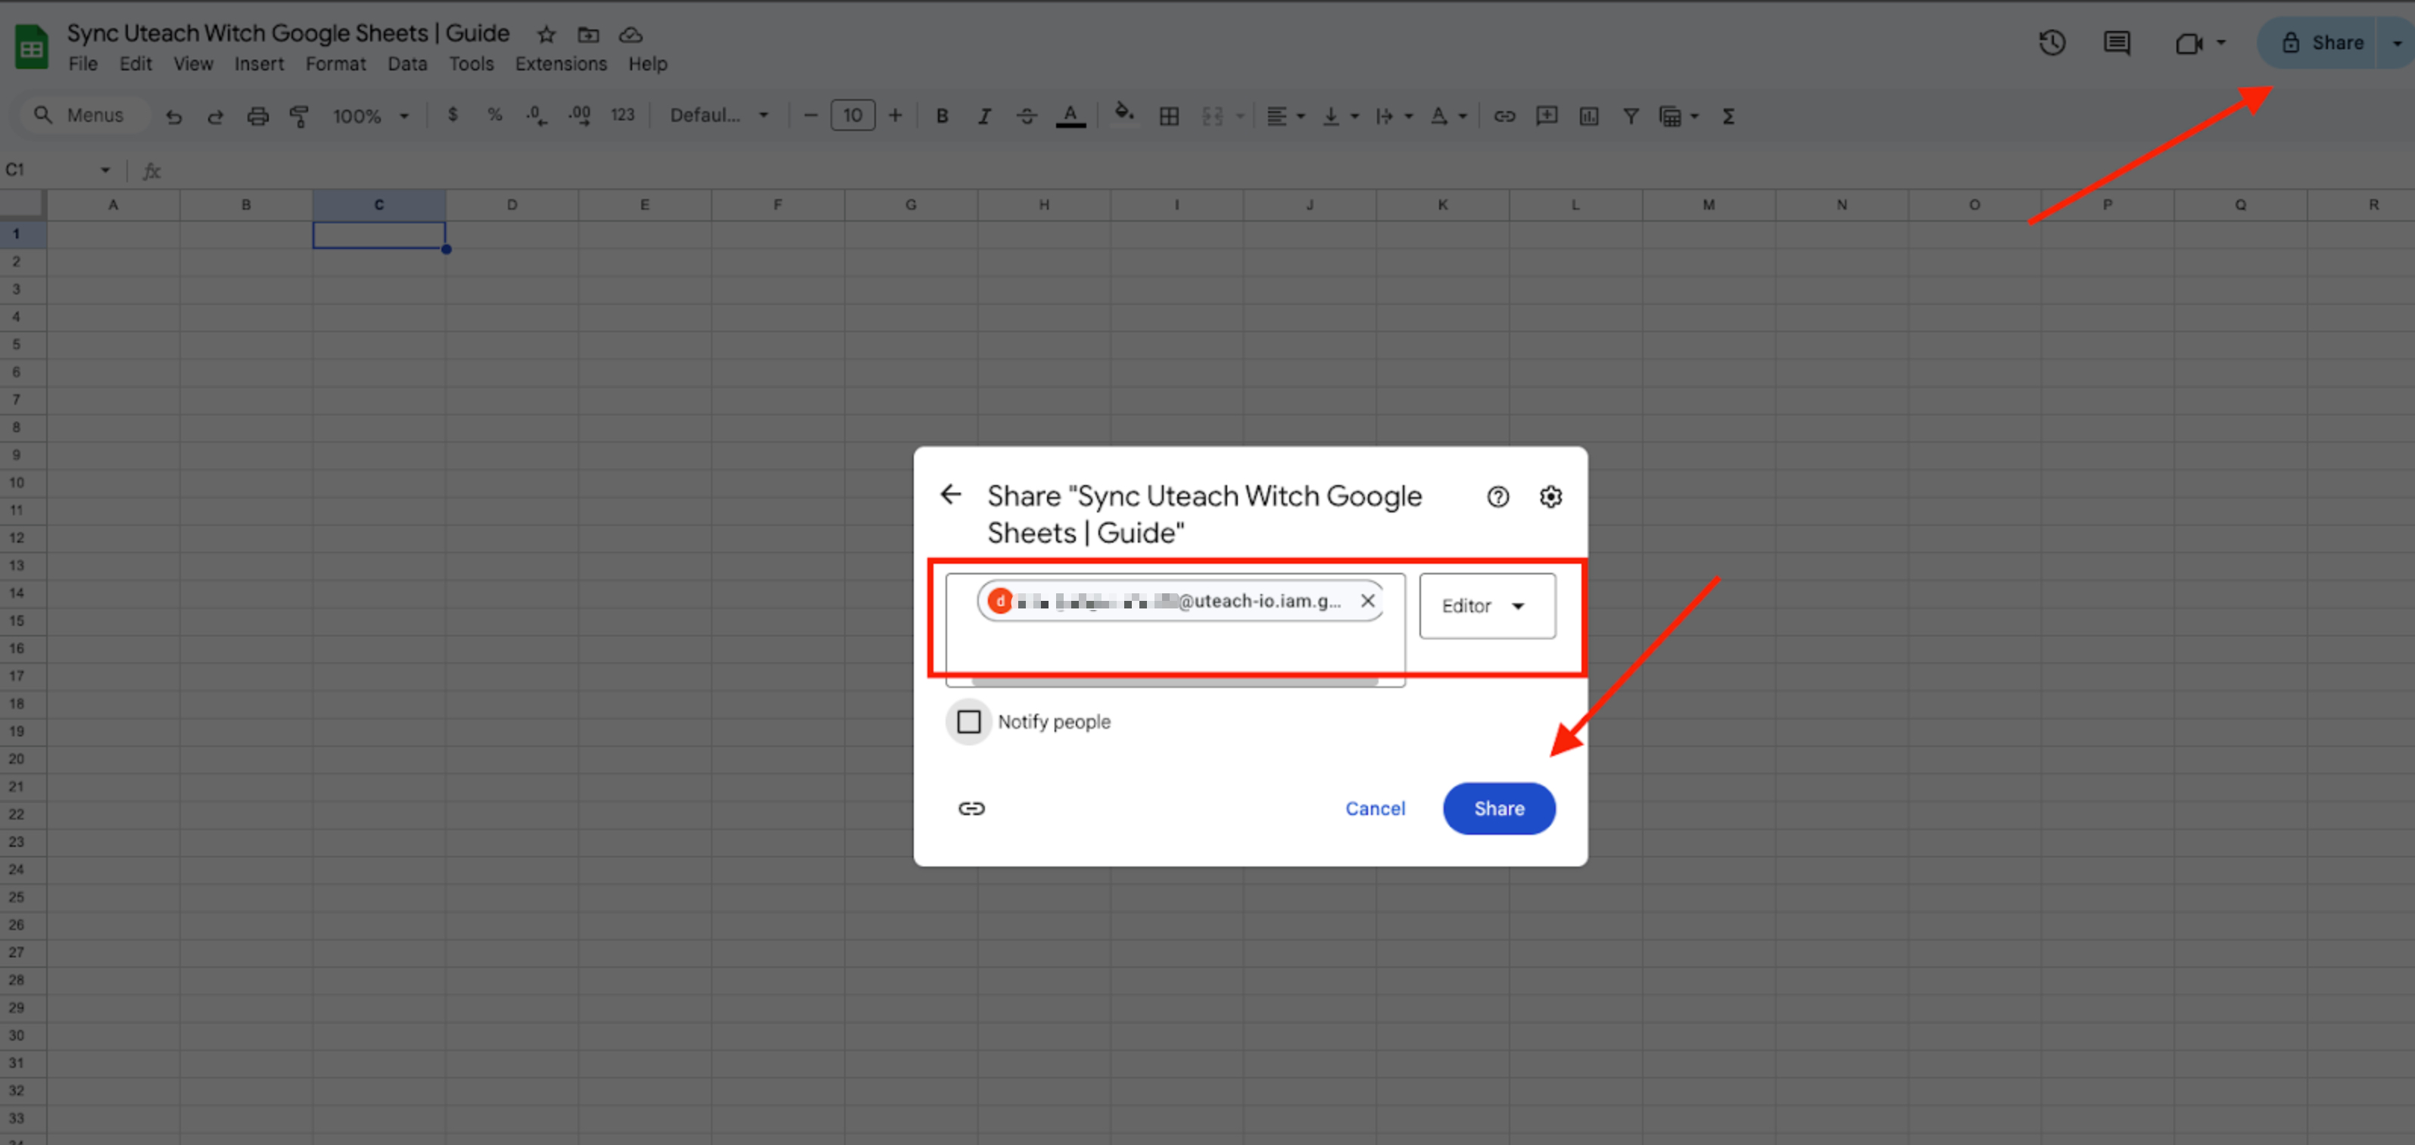2415x1145 pixels.
Task: Go back arrow in share dialog
Action: (951, 493)
